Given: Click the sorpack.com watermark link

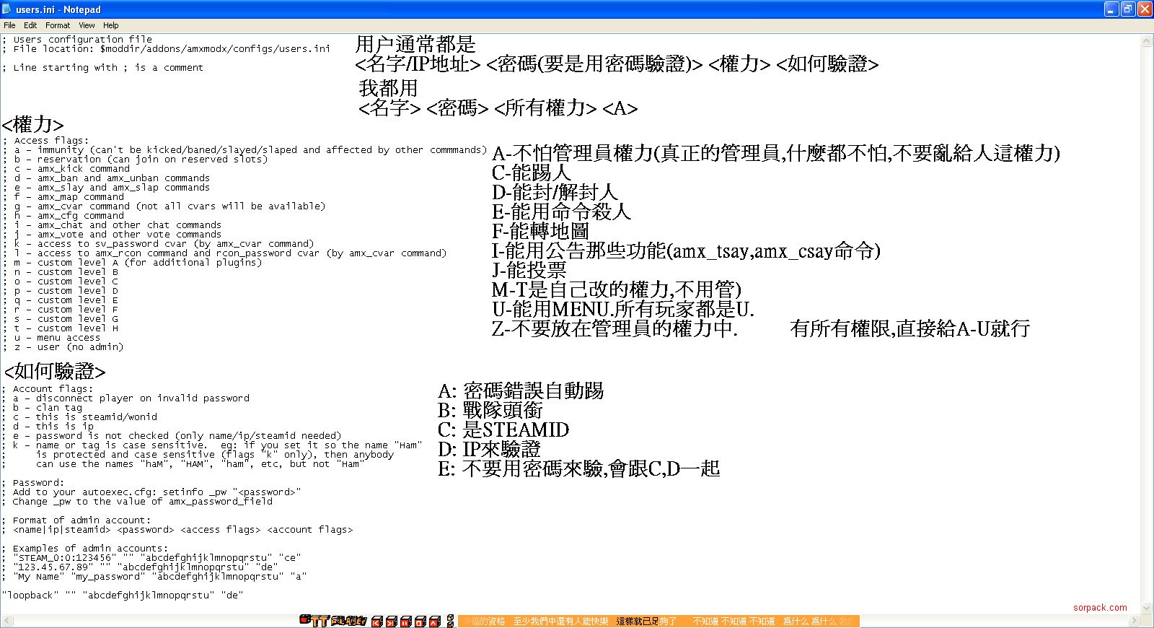Looking at the screenshot, I should 1100,608.
